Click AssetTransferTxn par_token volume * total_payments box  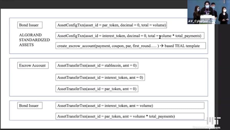130,116
